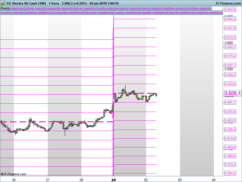Select the primera resistencia label
242x182 pixels.
[x=39, y=12]
